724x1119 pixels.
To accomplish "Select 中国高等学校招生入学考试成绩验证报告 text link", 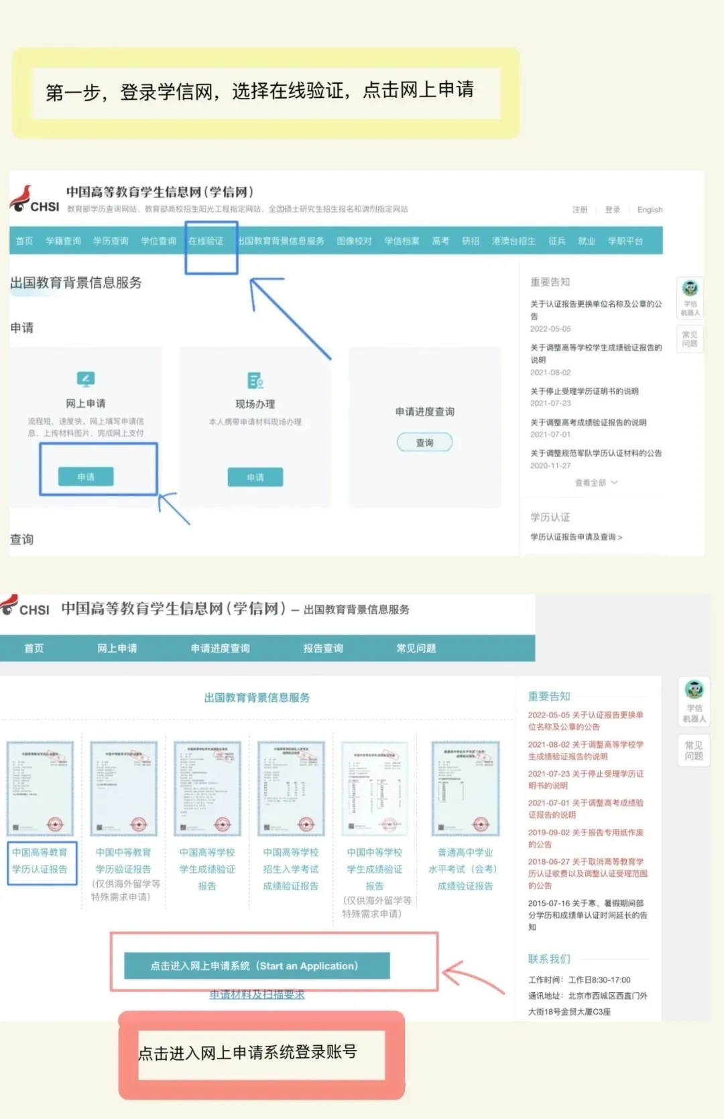I will [291, 869].
